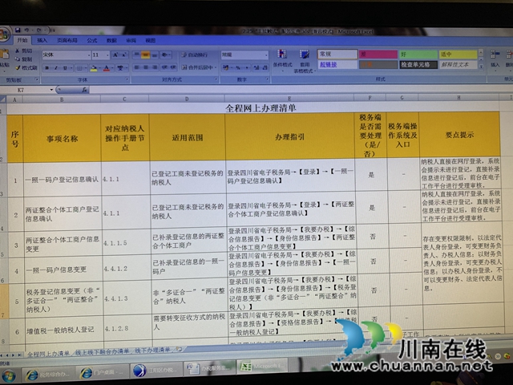
Task: Switch to the 线上线下融合办清单 sheet tab
Action: (102, 351)
